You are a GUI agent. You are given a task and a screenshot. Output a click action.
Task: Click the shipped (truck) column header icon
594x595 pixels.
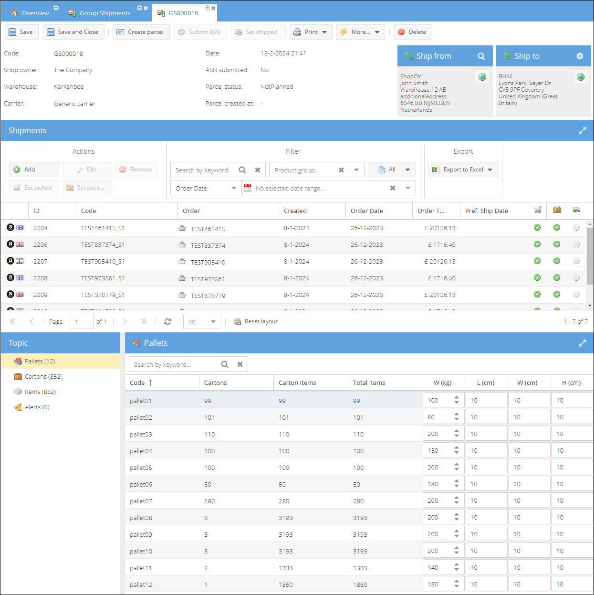click(576, 210)
